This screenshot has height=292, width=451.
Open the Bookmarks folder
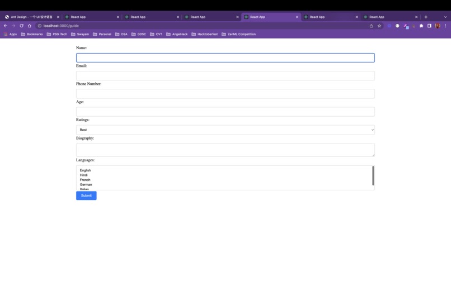coord(32,34)
